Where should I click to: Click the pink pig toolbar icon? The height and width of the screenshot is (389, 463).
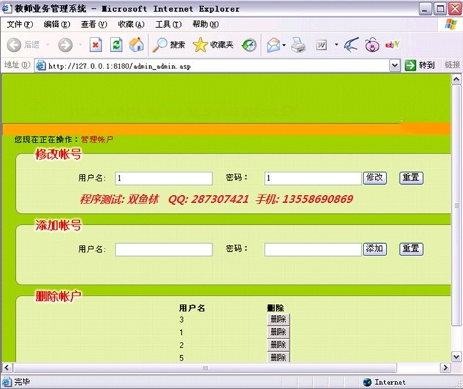point(372,45)
